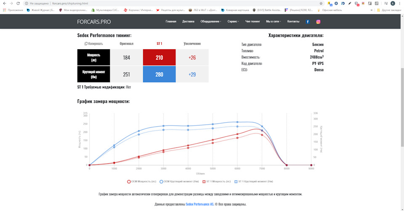404x211 pixels.
Task: Open the 'Живой Журнал' bookmark
Action: pyautogui.click(x=41, y=10)
